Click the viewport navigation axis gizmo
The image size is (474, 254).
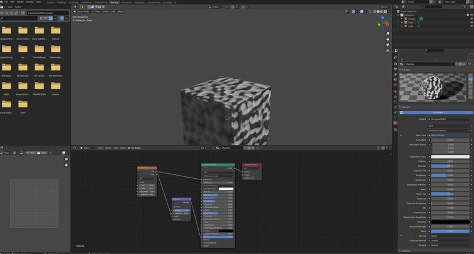click(x=381, y=24)
